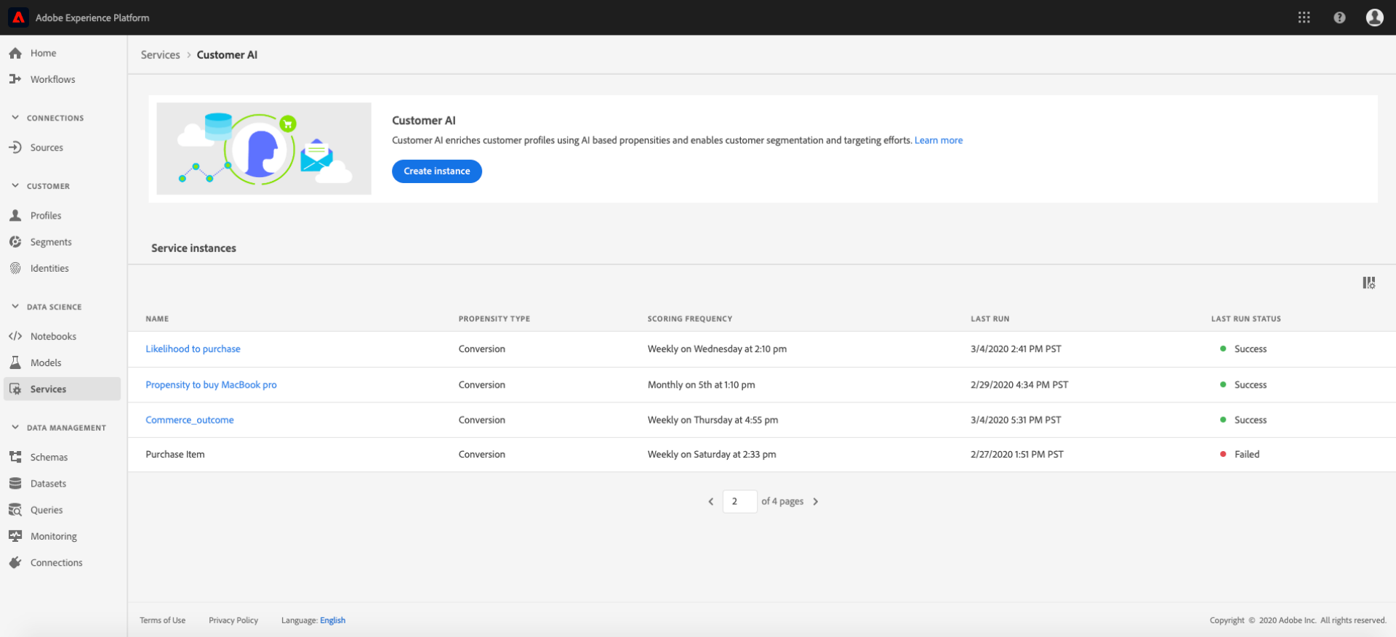Open the Commerce_outcome instance
Screen dimensions: 1396x637
point(190,420)
